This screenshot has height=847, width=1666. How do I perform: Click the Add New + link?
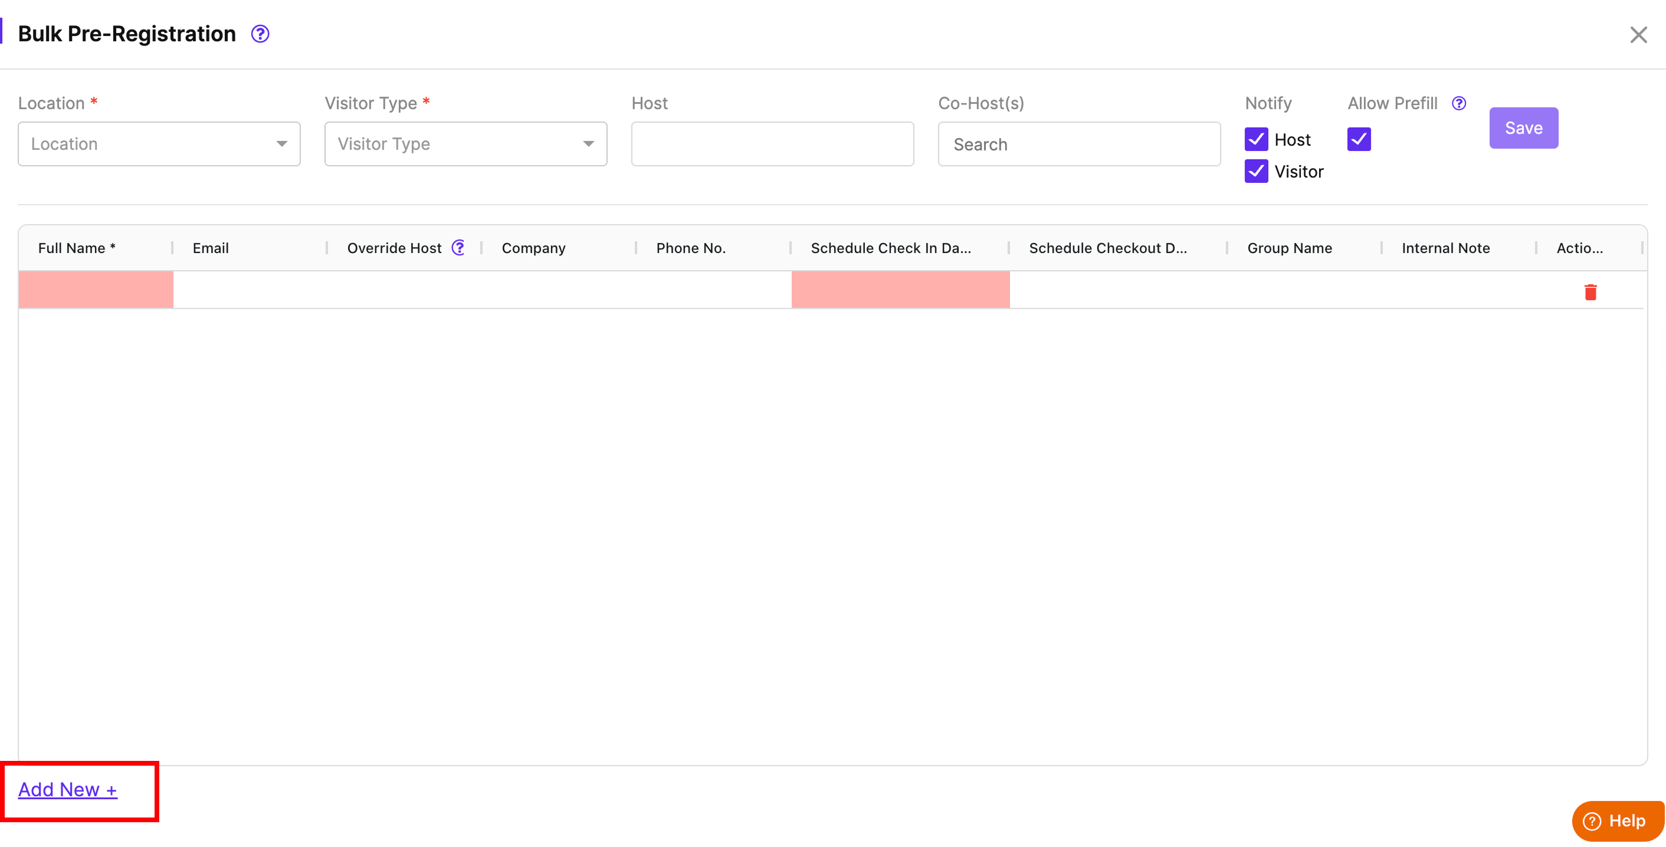point(67,789)
